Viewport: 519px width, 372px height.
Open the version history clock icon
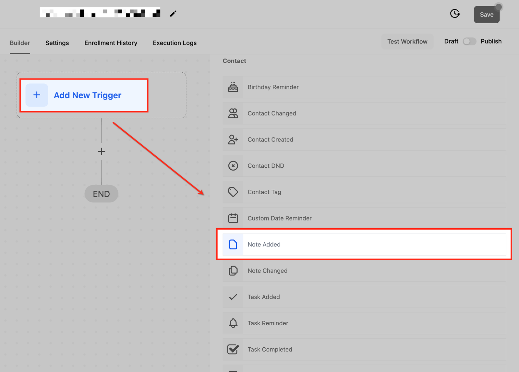pyautogui.click(x=455, y=14)
